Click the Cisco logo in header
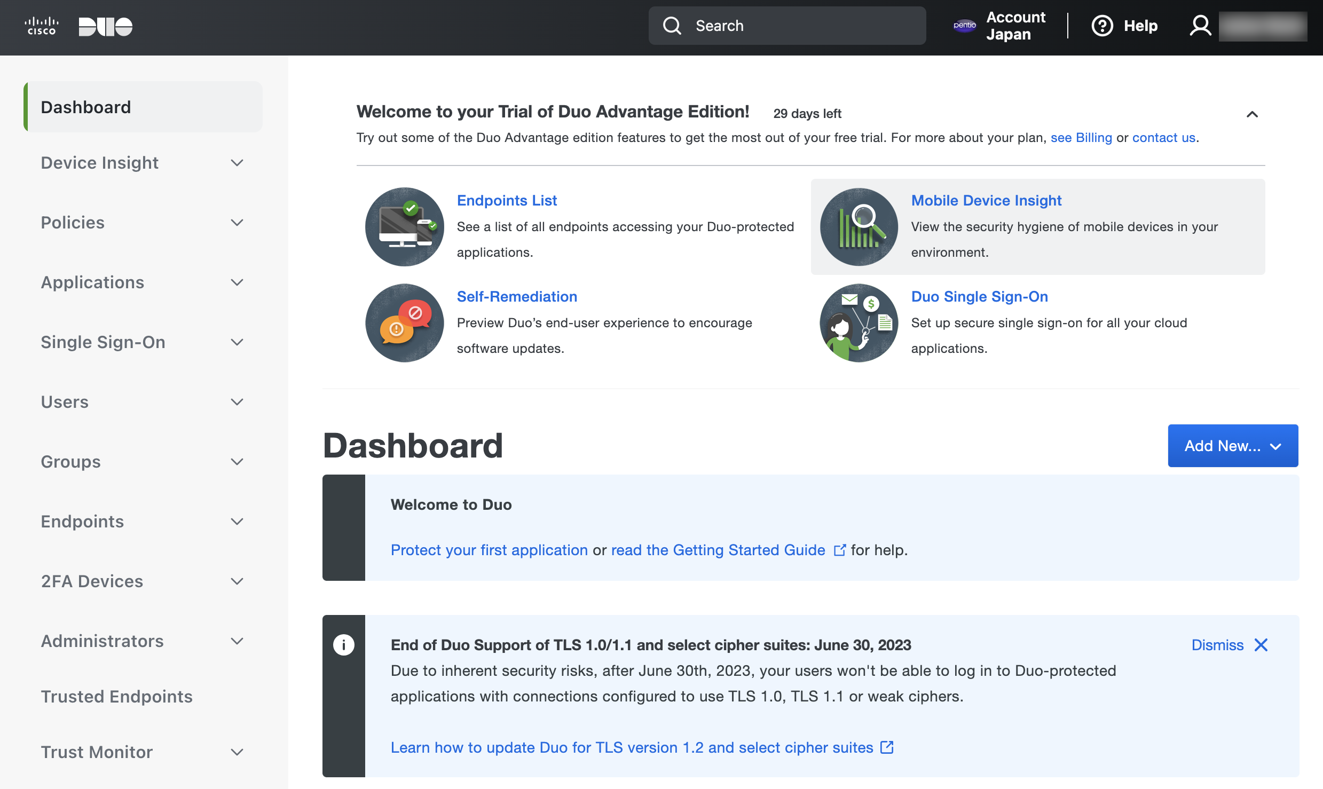This screenshot has height=789, width=1323. [x=42, y=26]
